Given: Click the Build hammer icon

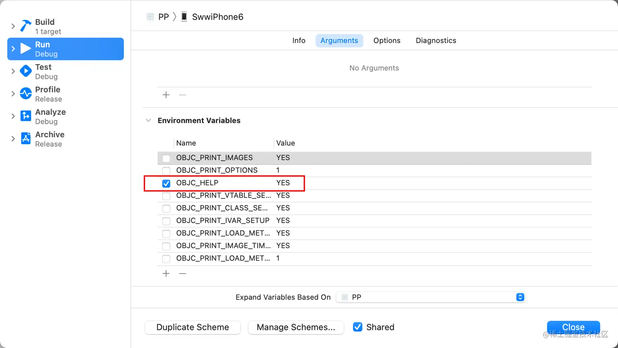Looking at the screenshot, I should pyautogui.click(x=26, y=27).
